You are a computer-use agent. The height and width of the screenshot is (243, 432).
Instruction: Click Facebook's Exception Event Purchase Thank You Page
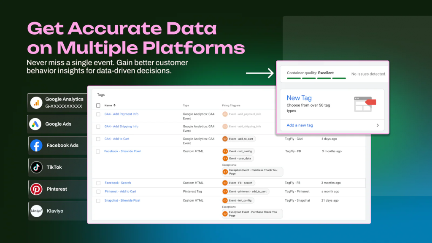tap(252, 172)
